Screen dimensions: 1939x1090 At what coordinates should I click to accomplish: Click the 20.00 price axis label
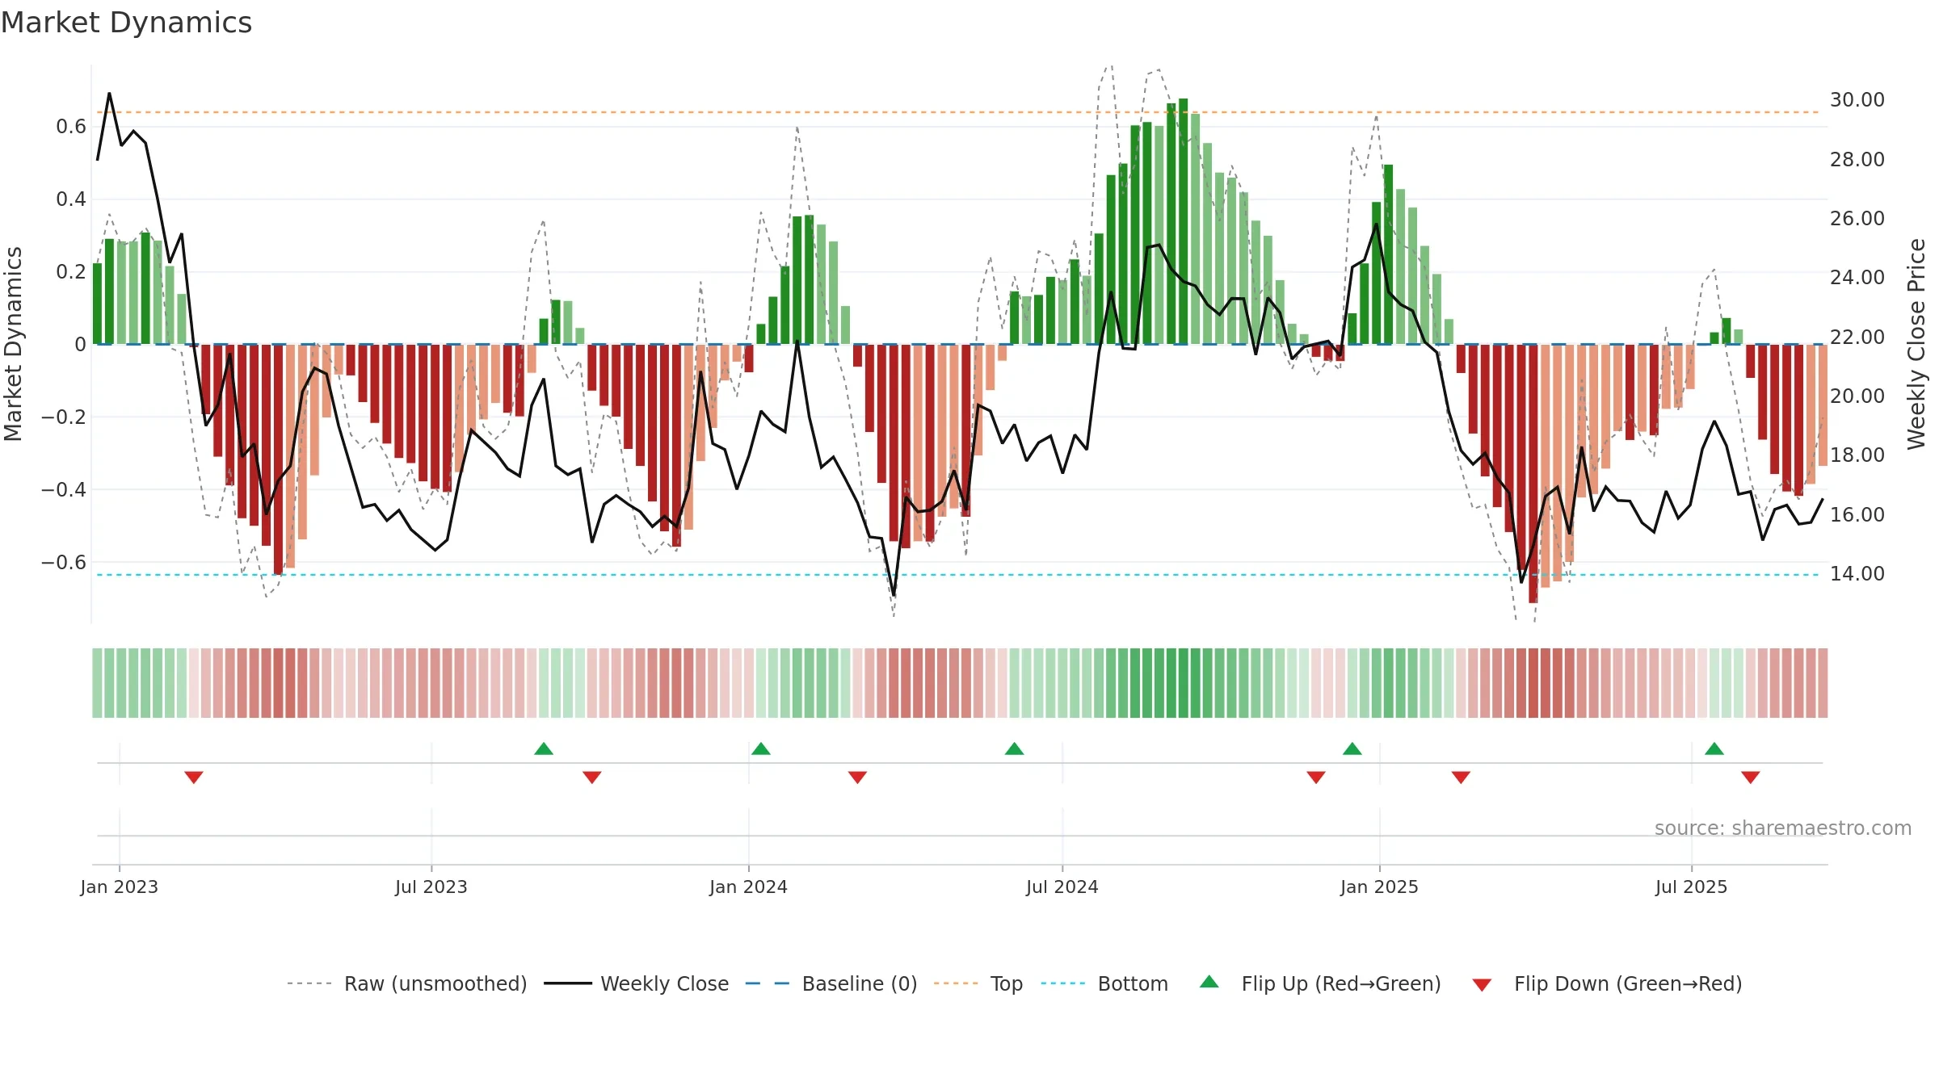(x=1857, y=396)
